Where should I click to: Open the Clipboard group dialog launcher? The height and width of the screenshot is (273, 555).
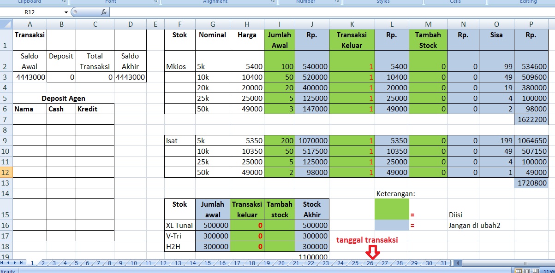(65, 2)
